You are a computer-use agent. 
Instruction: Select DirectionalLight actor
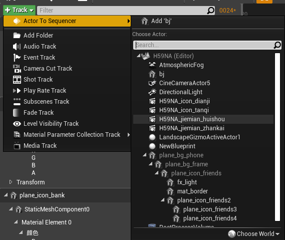[203, 92]
